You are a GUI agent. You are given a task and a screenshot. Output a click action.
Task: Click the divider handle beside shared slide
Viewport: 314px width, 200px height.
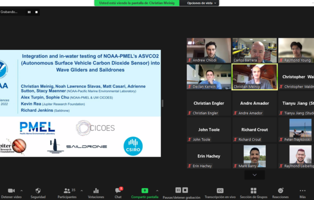click(x=162, y=103)
